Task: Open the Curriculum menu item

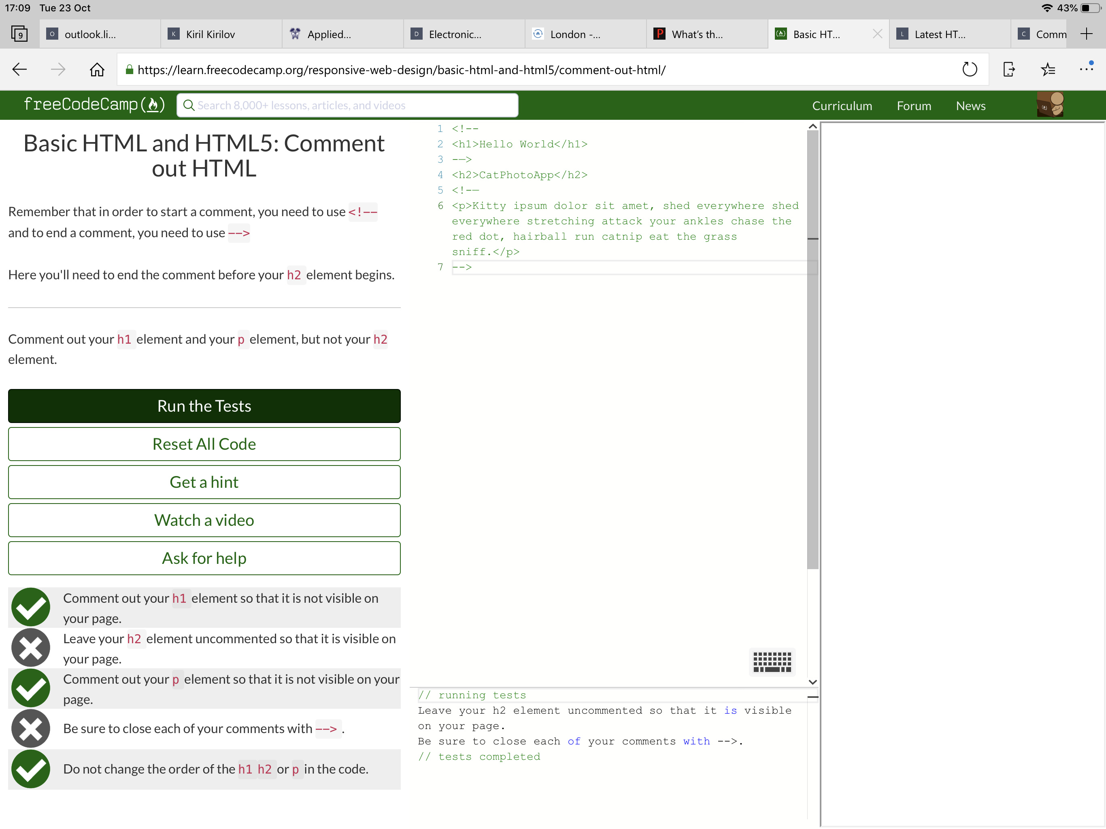Action: [842, 106]
